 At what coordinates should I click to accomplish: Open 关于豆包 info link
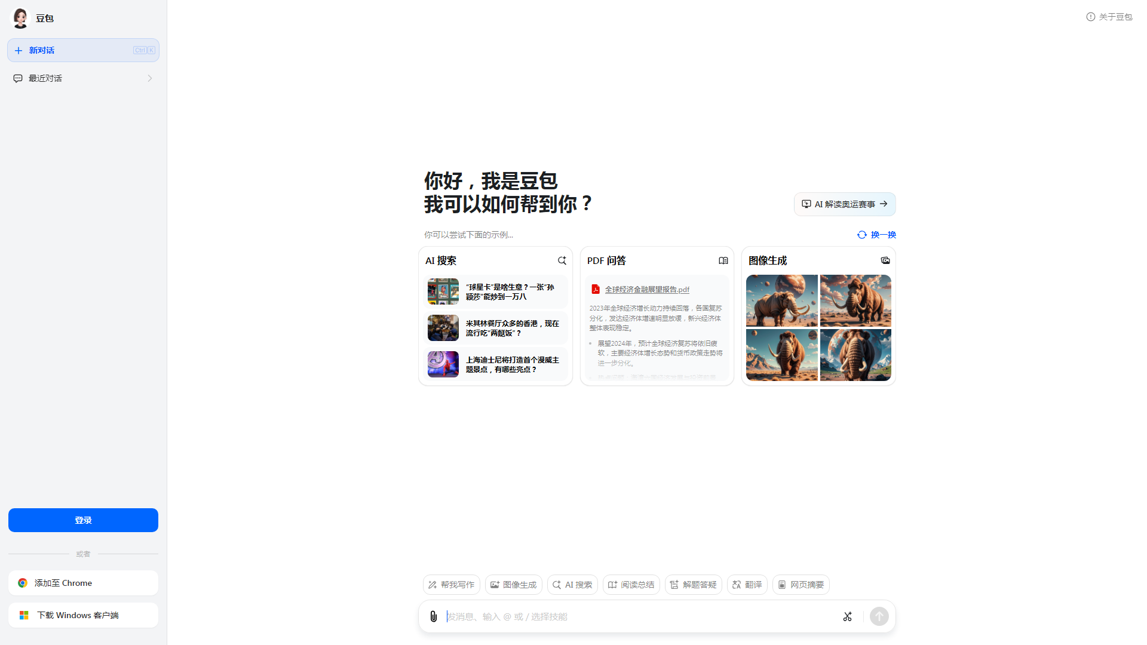[x=1109, y=17]
